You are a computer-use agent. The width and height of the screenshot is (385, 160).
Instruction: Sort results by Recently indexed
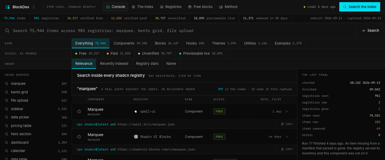[114, 63]
